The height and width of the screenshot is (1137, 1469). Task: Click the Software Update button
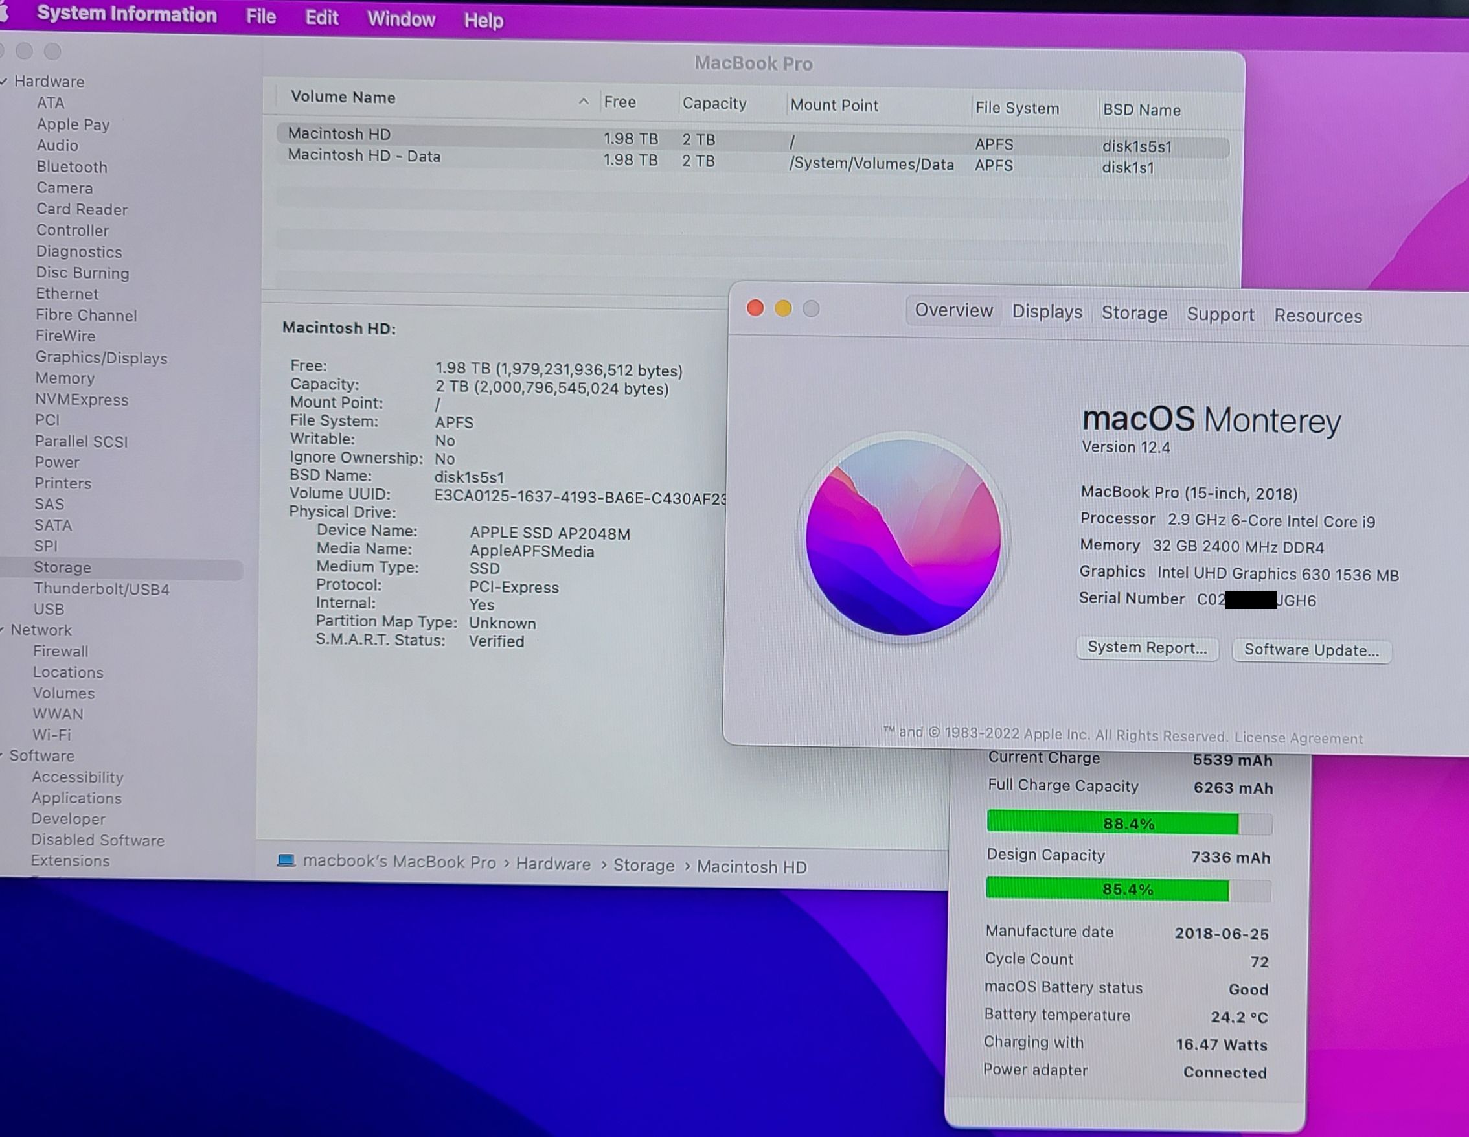(1311, 650)
